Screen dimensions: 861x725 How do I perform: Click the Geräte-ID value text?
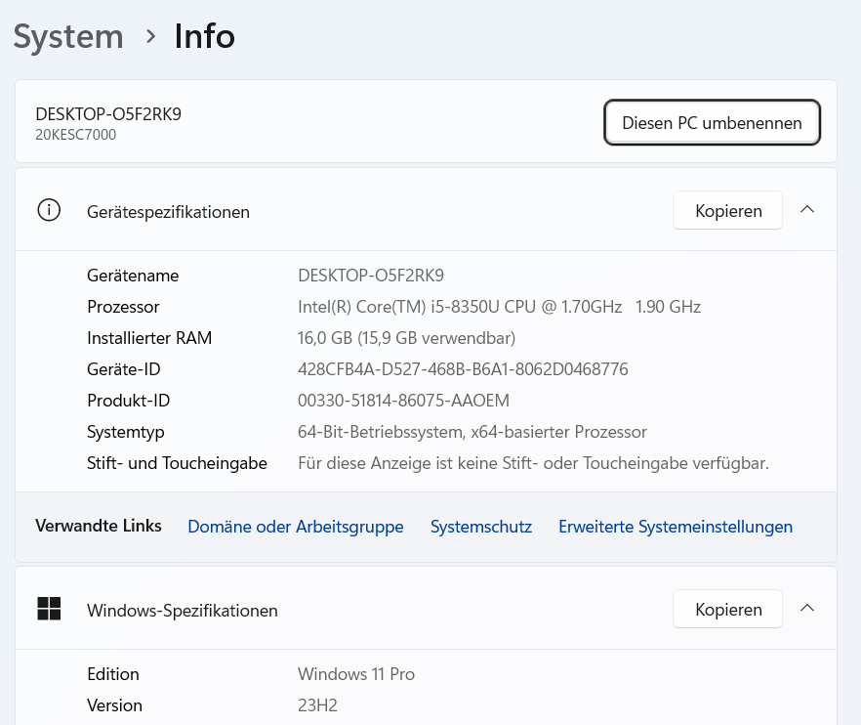463,368
